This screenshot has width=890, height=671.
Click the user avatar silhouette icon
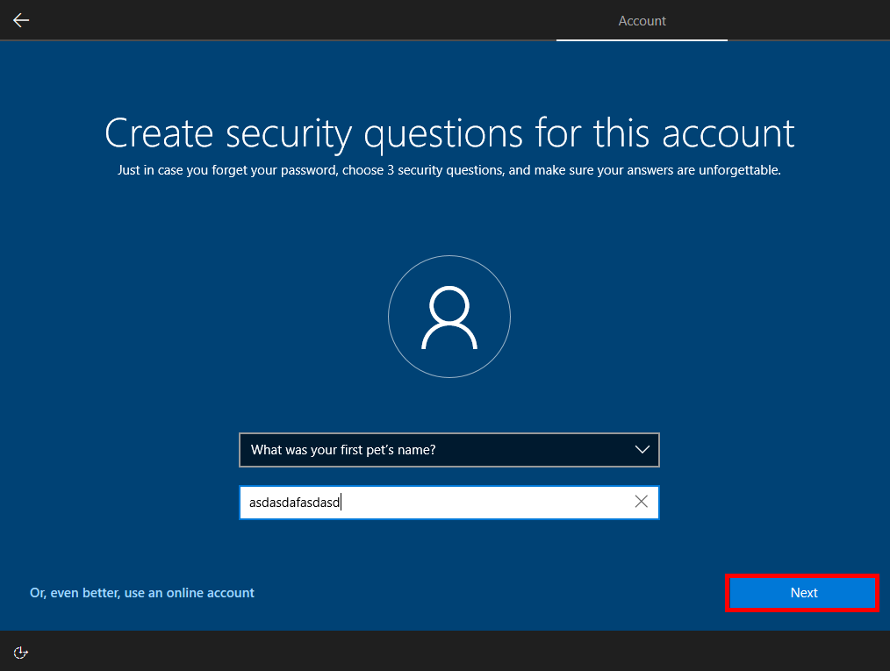coord(449,318)
